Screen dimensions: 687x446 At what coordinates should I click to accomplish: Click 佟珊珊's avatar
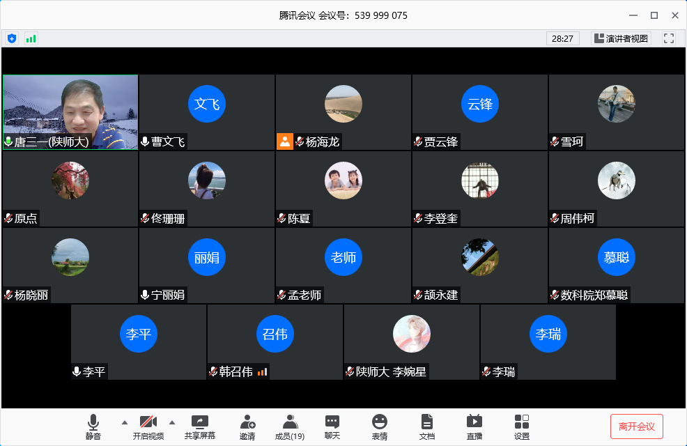point(207,180)
